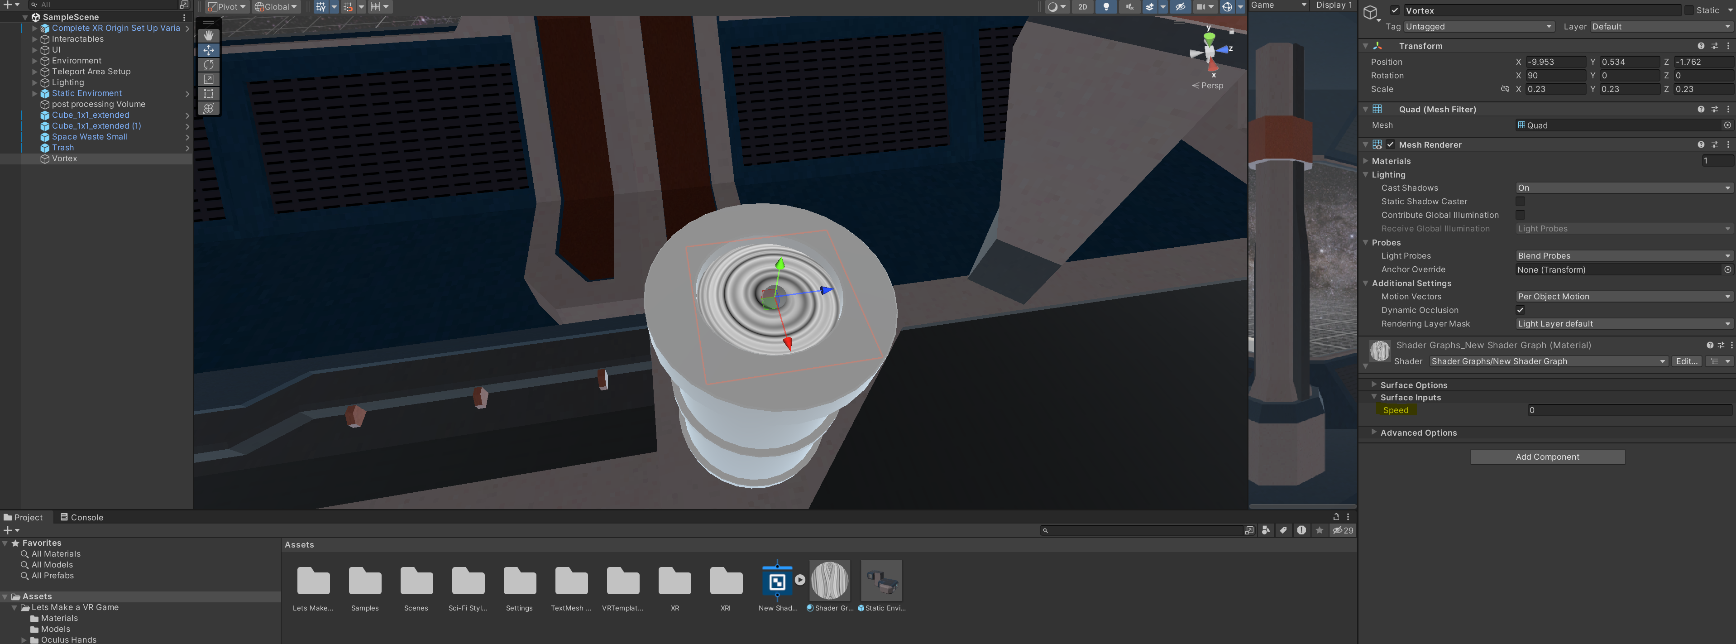Select the Rotate tool
Image resolution: width=1736 pixels, height=644 pixels.
tap(209, 65)
